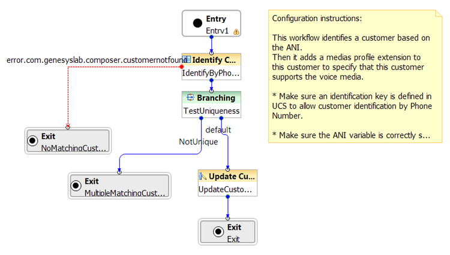Screen dimensions: 450x255
Task: Select the Identify Customer block icon
Action: tap(187, 59)
